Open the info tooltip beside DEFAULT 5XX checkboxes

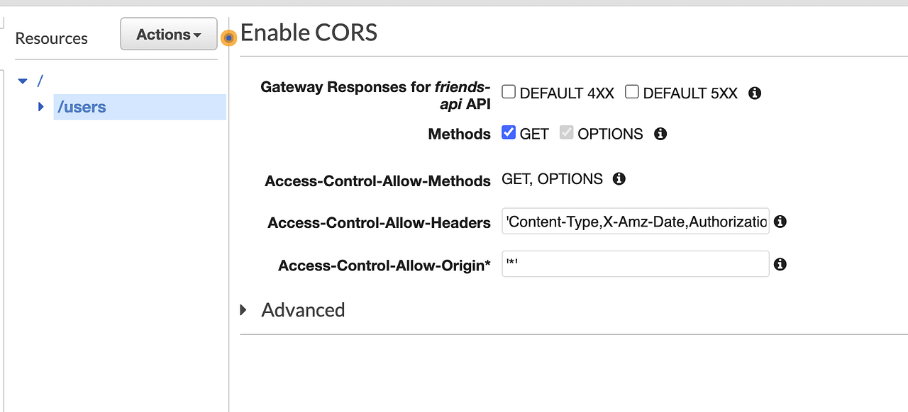click(754, 93)
